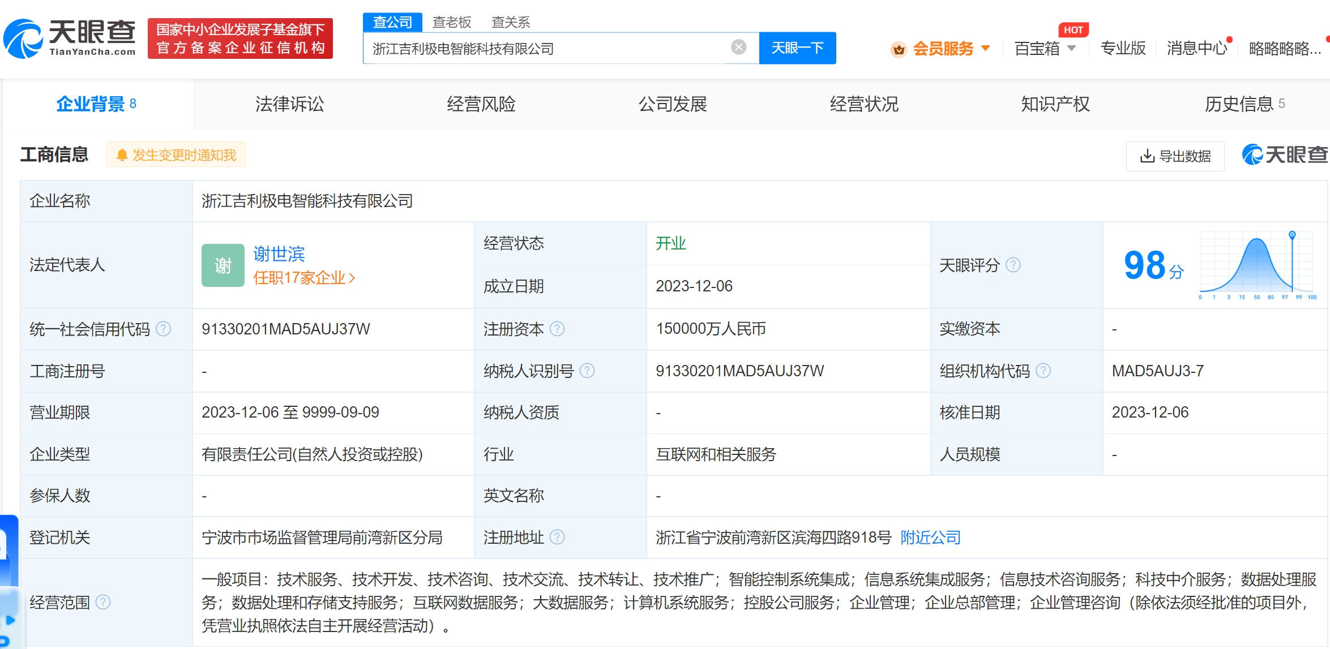
Task: Open help icon next to 天眼评分
Action: coord(1013,265)
